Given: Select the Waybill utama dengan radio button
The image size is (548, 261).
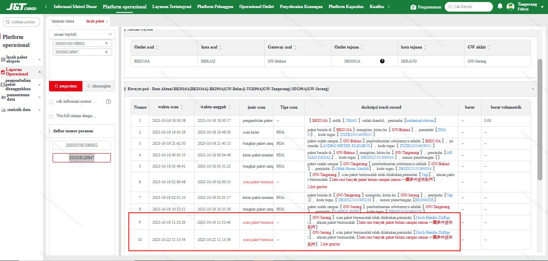Looking at the screenshot, I should [x=51, y=117].
